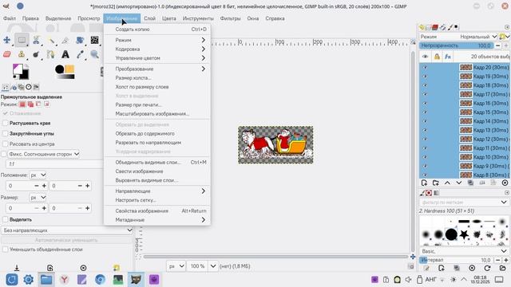Open the Color Management submenu
511x287 pixels.
tap(156, 58)
